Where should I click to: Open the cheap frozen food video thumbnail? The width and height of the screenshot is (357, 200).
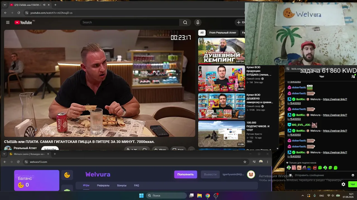(221, 106)
